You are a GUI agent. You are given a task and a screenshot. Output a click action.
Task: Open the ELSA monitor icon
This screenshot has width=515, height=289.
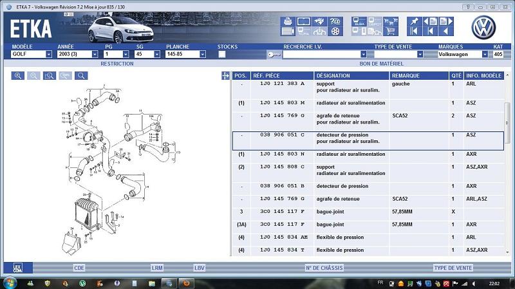click(359, 21)
